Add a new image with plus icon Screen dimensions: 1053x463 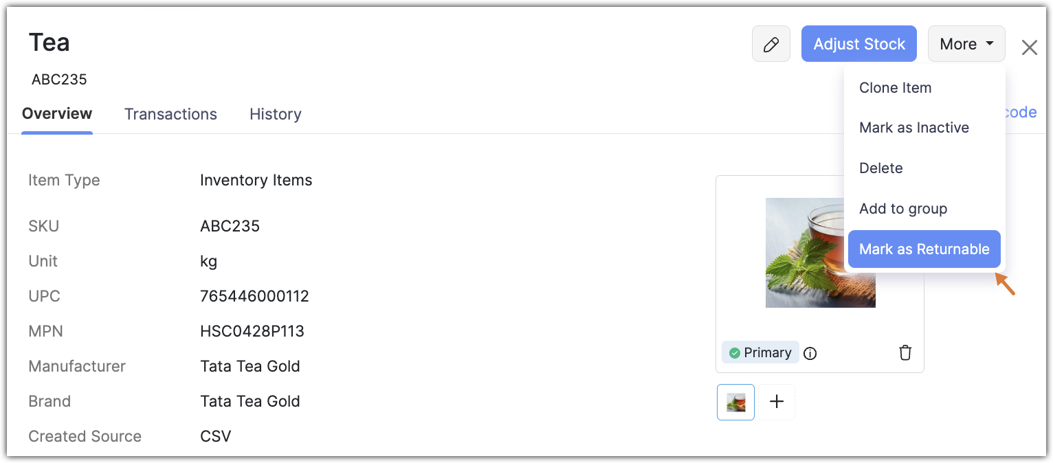[777, 402]
